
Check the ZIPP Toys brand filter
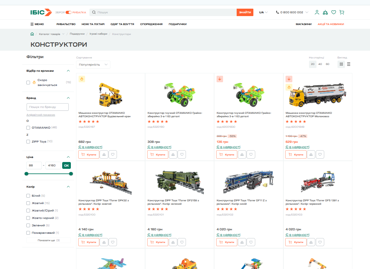click(28, 141)
